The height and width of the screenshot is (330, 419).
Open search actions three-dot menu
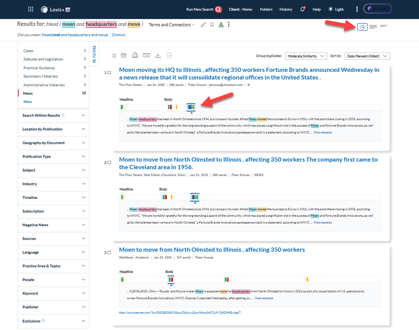pyautogui.click(x=228, y=25)
